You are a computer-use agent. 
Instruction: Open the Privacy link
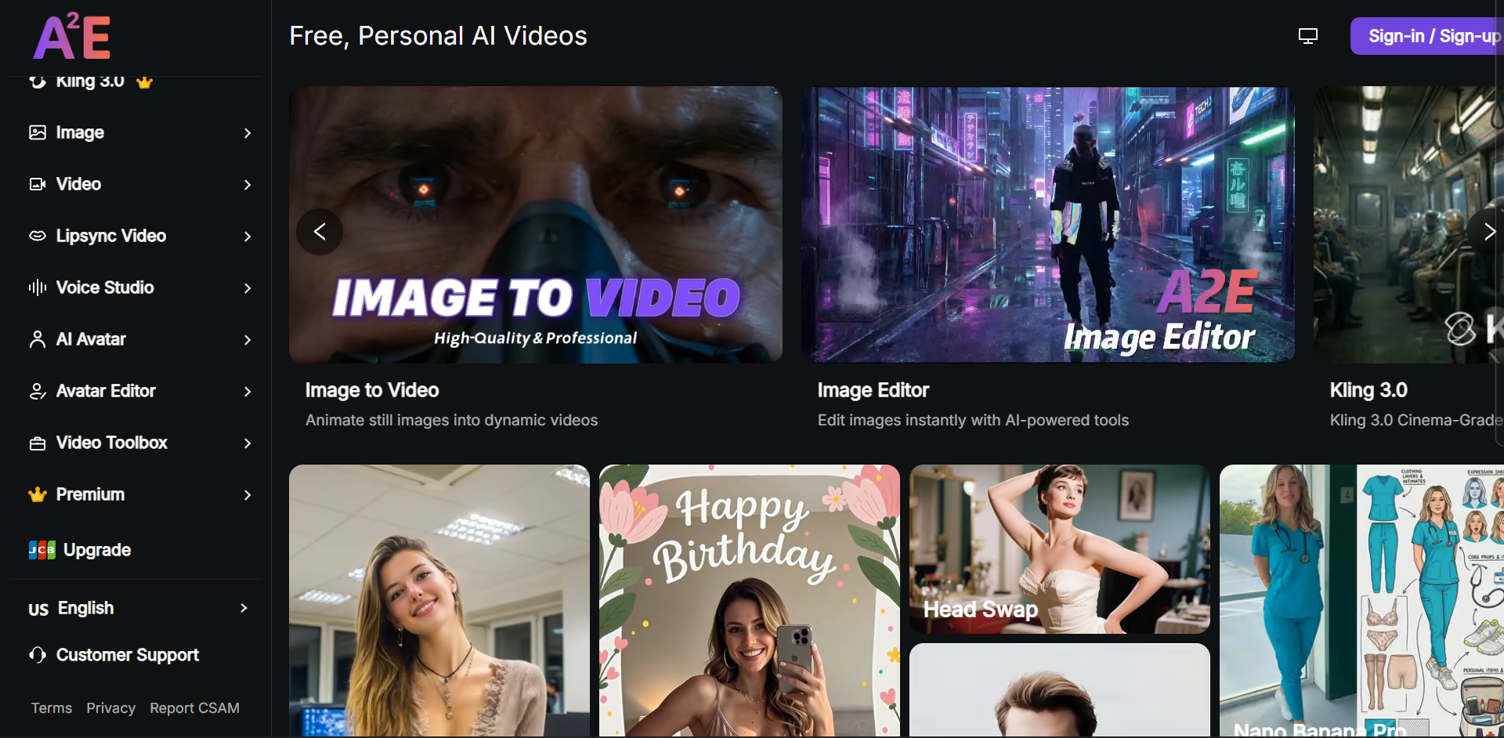(x=110, y=708)
